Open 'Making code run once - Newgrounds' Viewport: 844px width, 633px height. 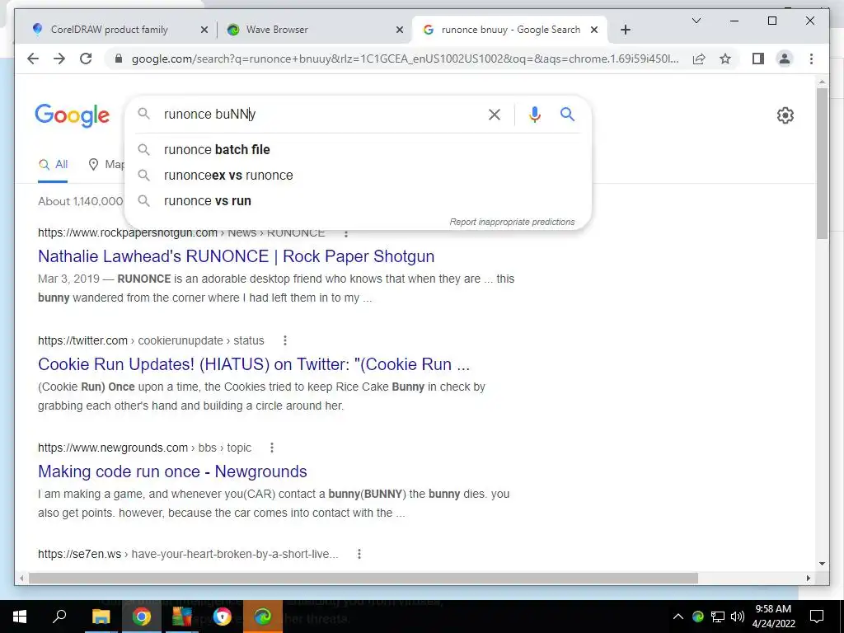pos(172,471)
